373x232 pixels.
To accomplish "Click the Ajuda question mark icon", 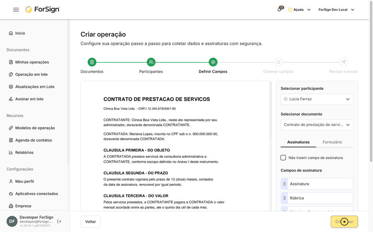I will (x=290, y=10).
